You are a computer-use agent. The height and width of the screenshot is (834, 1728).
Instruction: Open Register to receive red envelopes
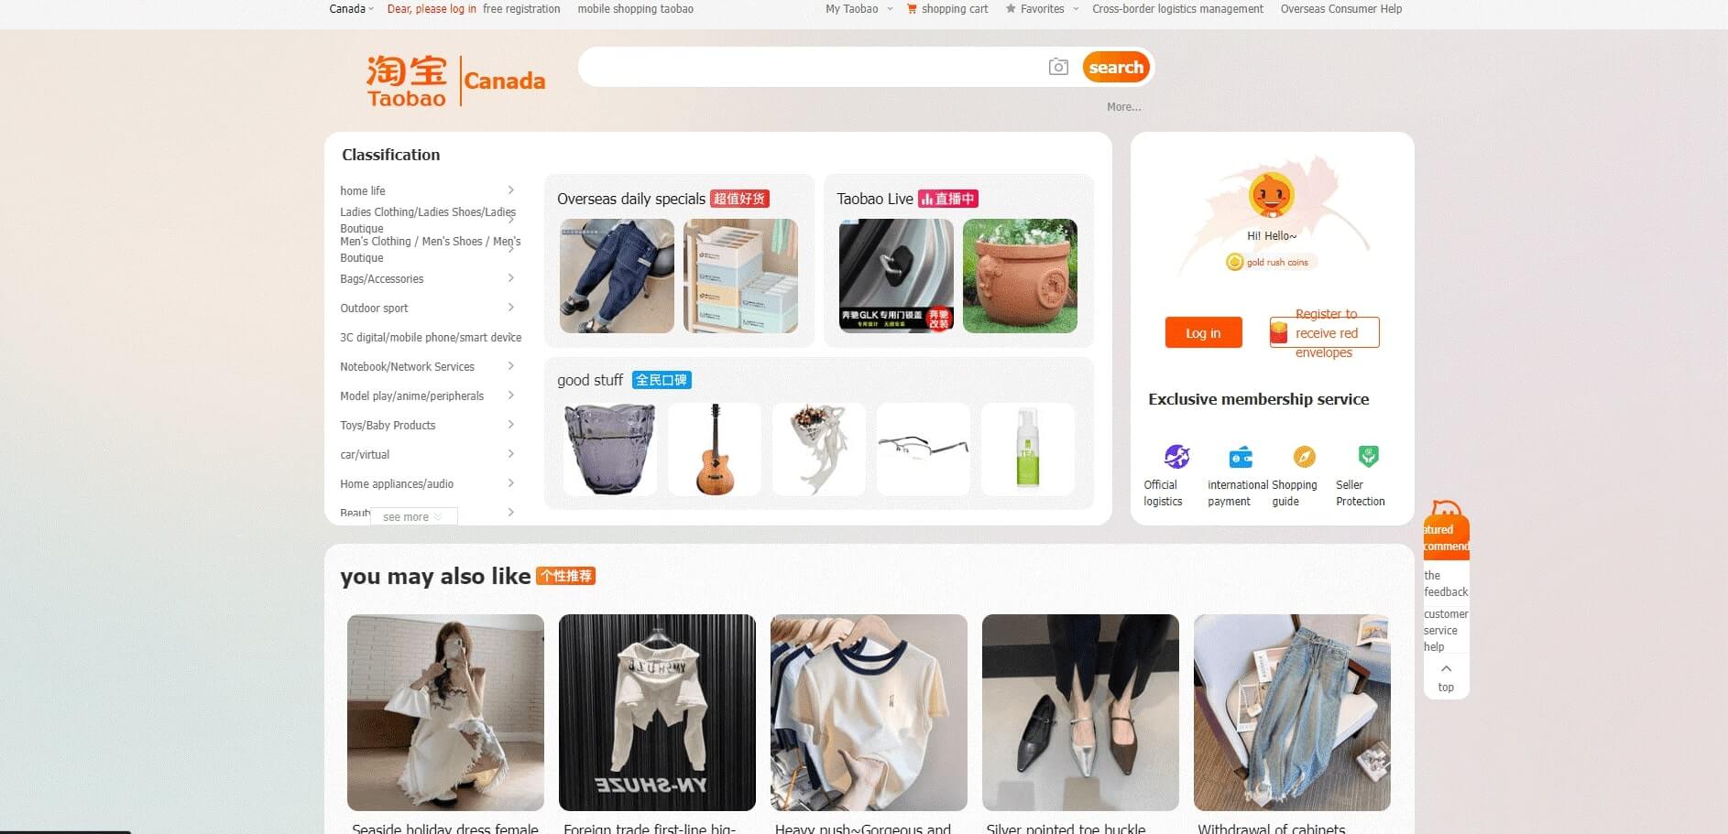coord(1324,332)
